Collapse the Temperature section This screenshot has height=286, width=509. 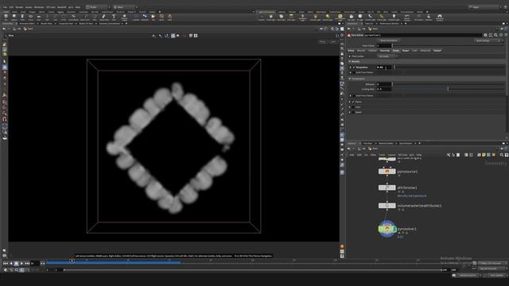point(350,79)
